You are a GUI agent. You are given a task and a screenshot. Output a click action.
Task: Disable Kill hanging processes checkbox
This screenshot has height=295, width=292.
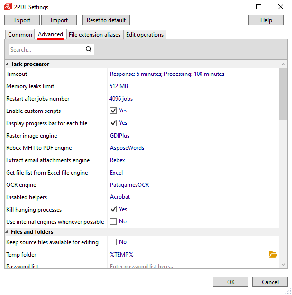(113, 209)
